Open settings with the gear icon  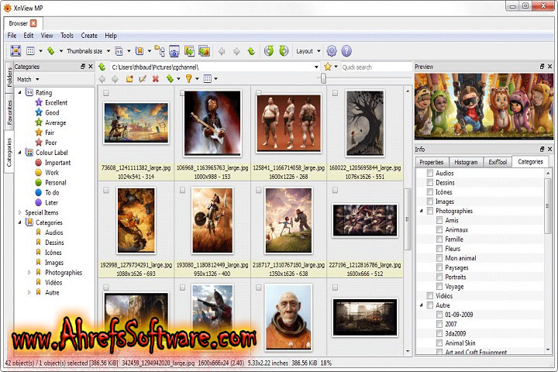(x=331, y=51)
